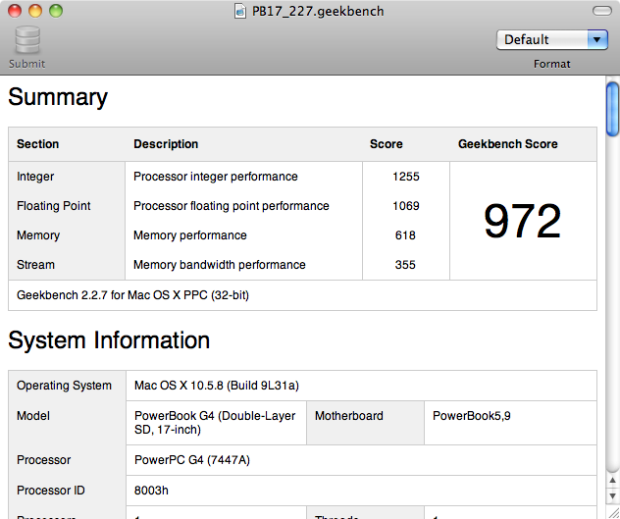Click 'Mac OS X 10.5.8 (Build 9L31a)' value
620x519 pixels.
[216, 386]
